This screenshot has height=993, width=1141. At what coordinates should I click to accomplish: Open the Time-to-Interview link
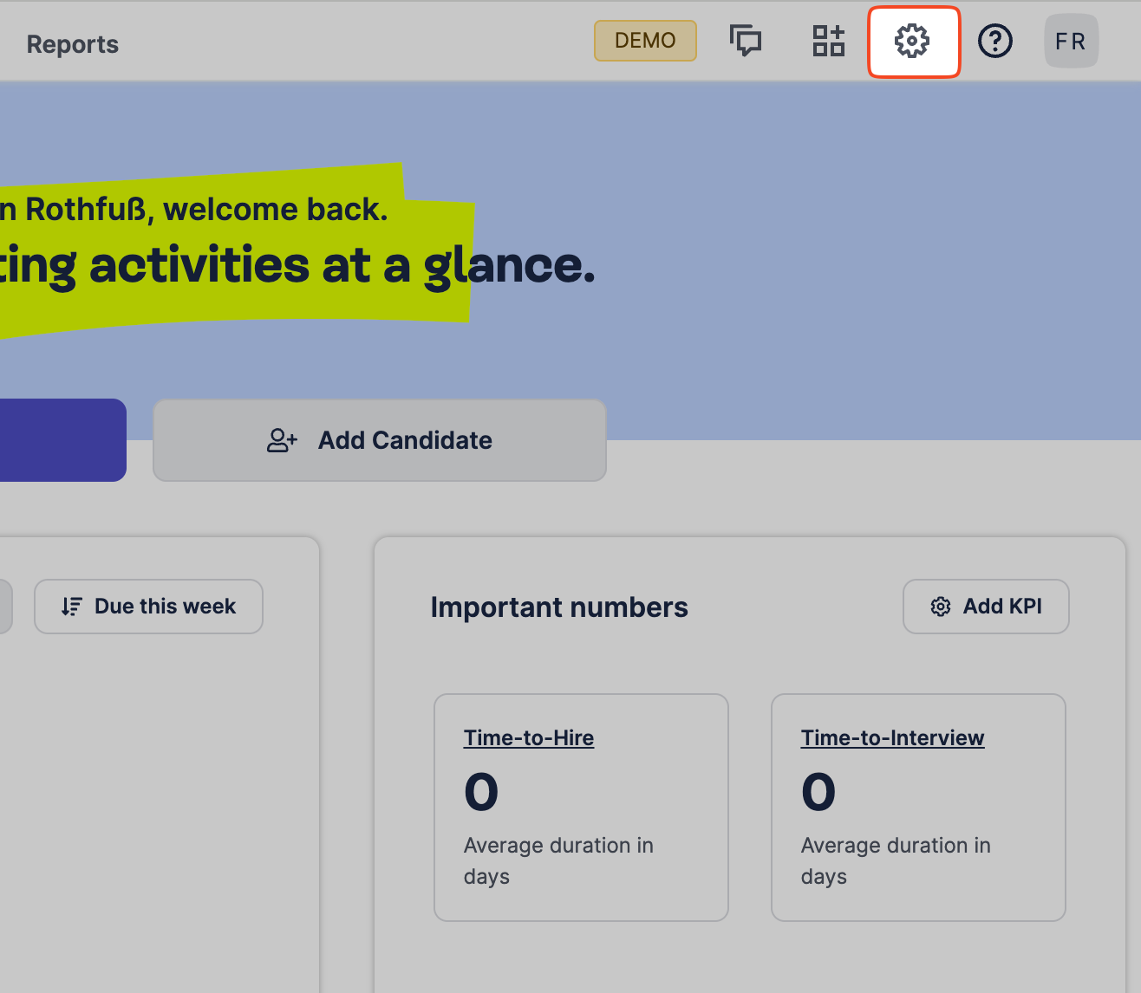point(892,738)
